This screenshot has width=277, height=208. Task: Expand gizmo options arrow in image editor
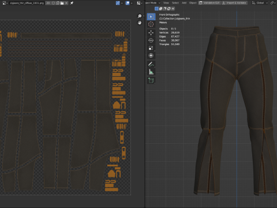pyautogui.click(x=122, y=3)
